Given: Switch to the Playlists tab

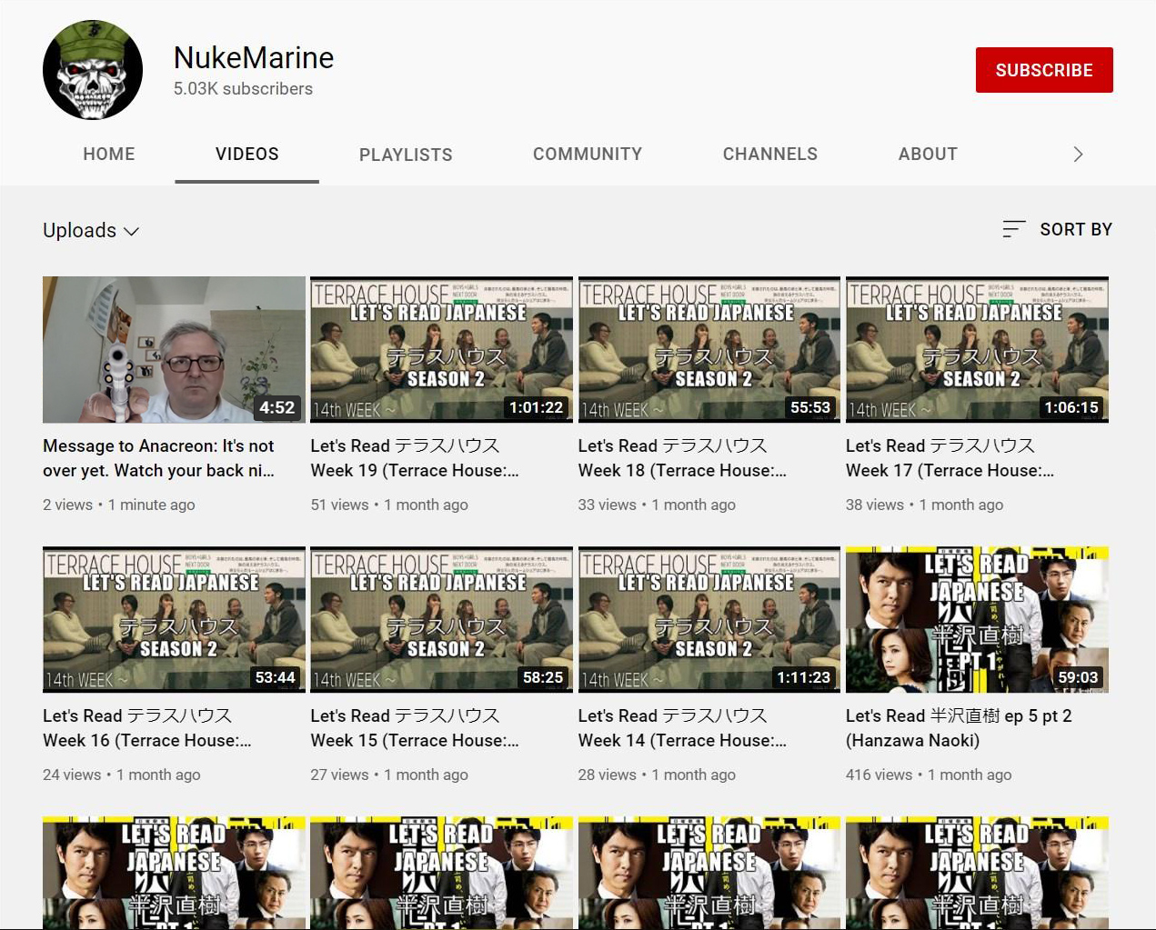Looking at the screenshot, I should [406, 155].
